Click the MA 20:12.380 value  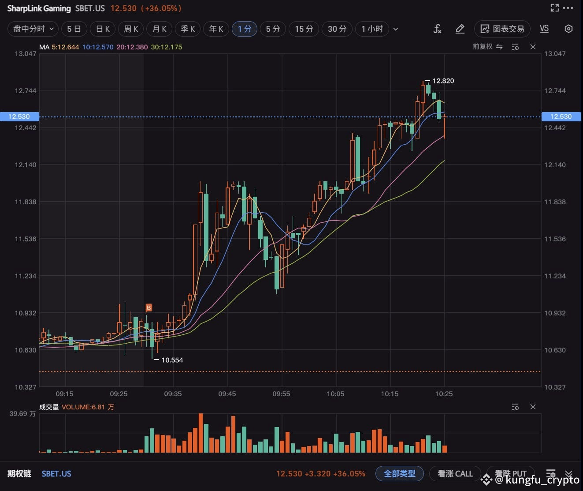pyautogui.click(x=132, y=47)
